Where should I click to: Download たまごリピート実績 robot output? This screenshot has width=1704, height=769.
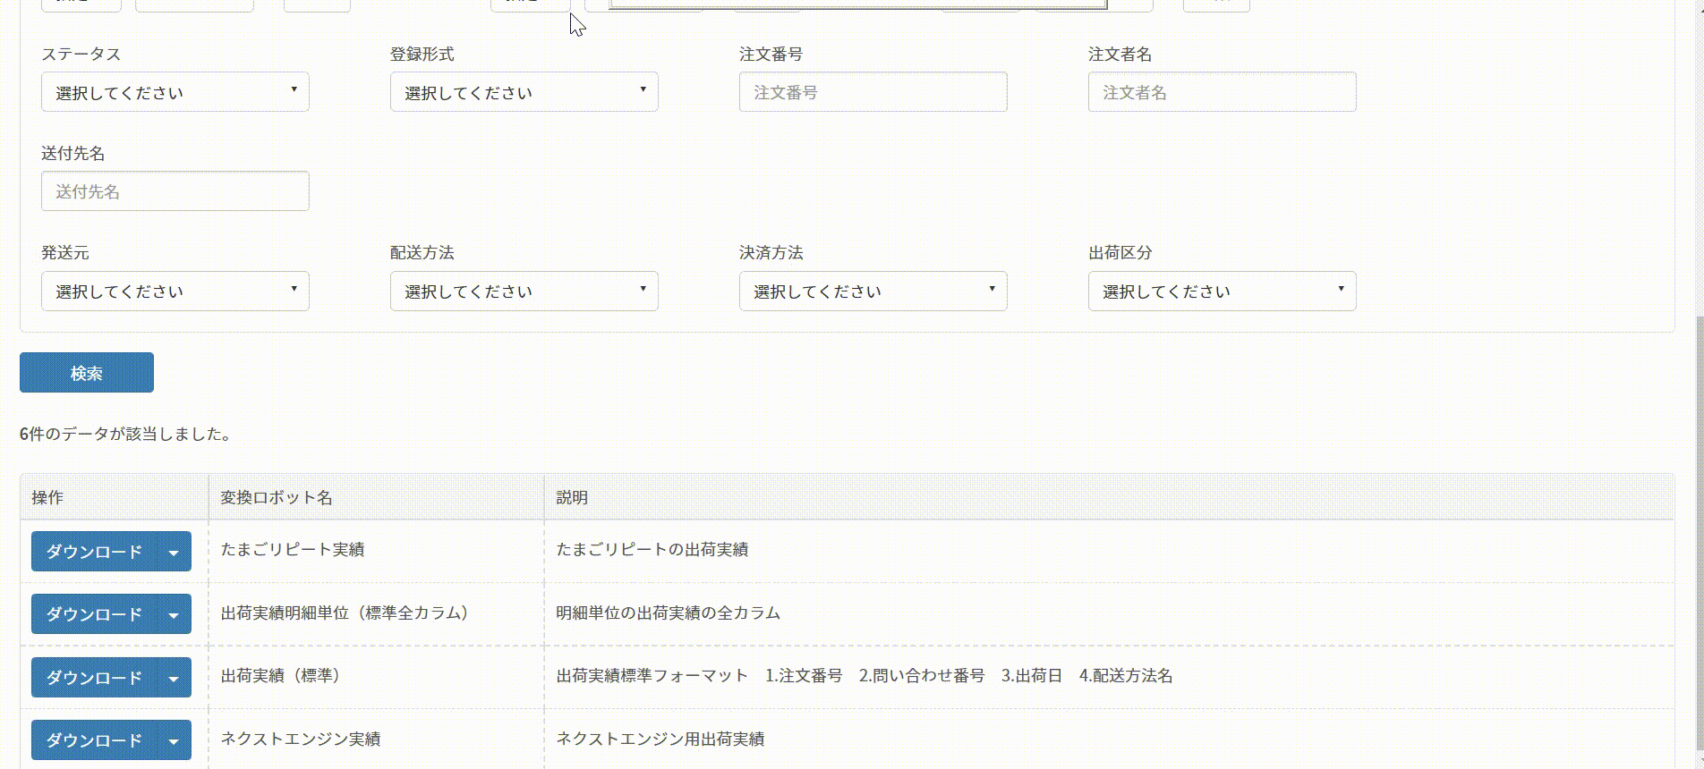pyautogui.click(x=94, y=552)
